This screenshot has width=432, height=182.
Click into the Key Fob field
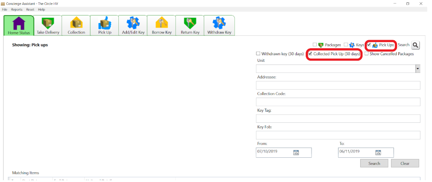[338, 135]
